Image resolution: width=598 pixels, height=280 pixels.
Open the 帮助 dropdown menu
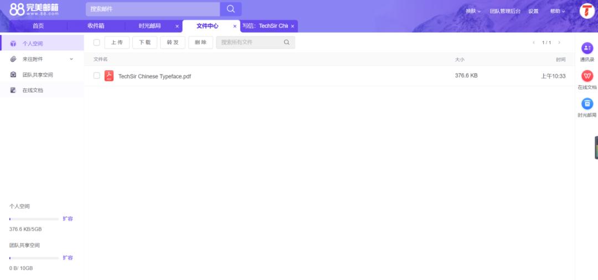pyautogui.click(x=557, y=11)
